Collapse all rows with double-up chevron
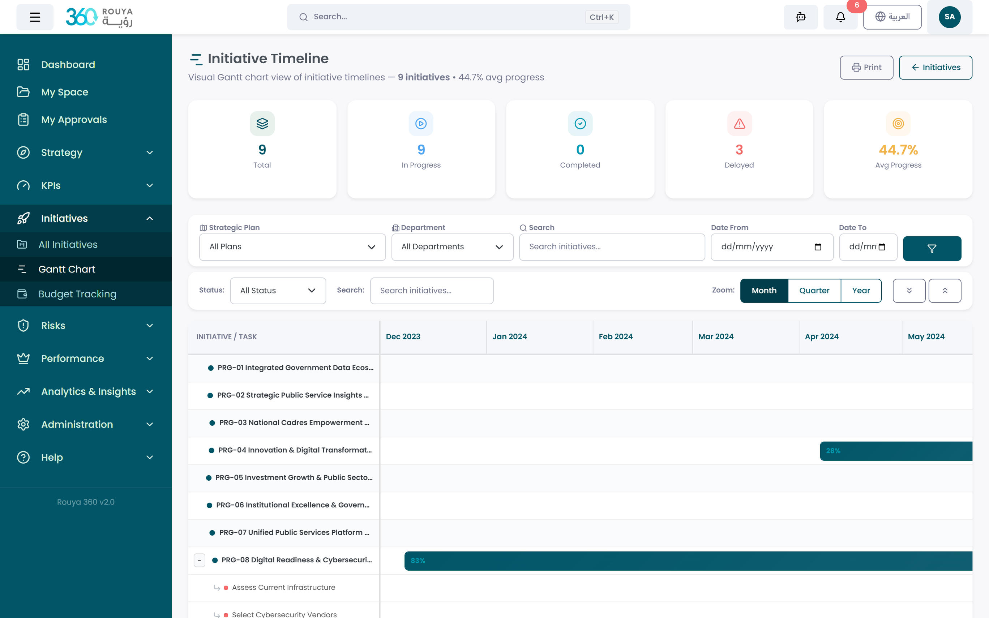The height and width of the screenshot is (618, 989). point(945,291)
